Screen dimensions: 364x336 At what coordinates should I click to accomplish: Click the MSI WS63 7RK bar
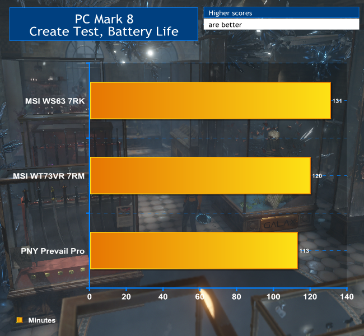click(x=211, y=101)
